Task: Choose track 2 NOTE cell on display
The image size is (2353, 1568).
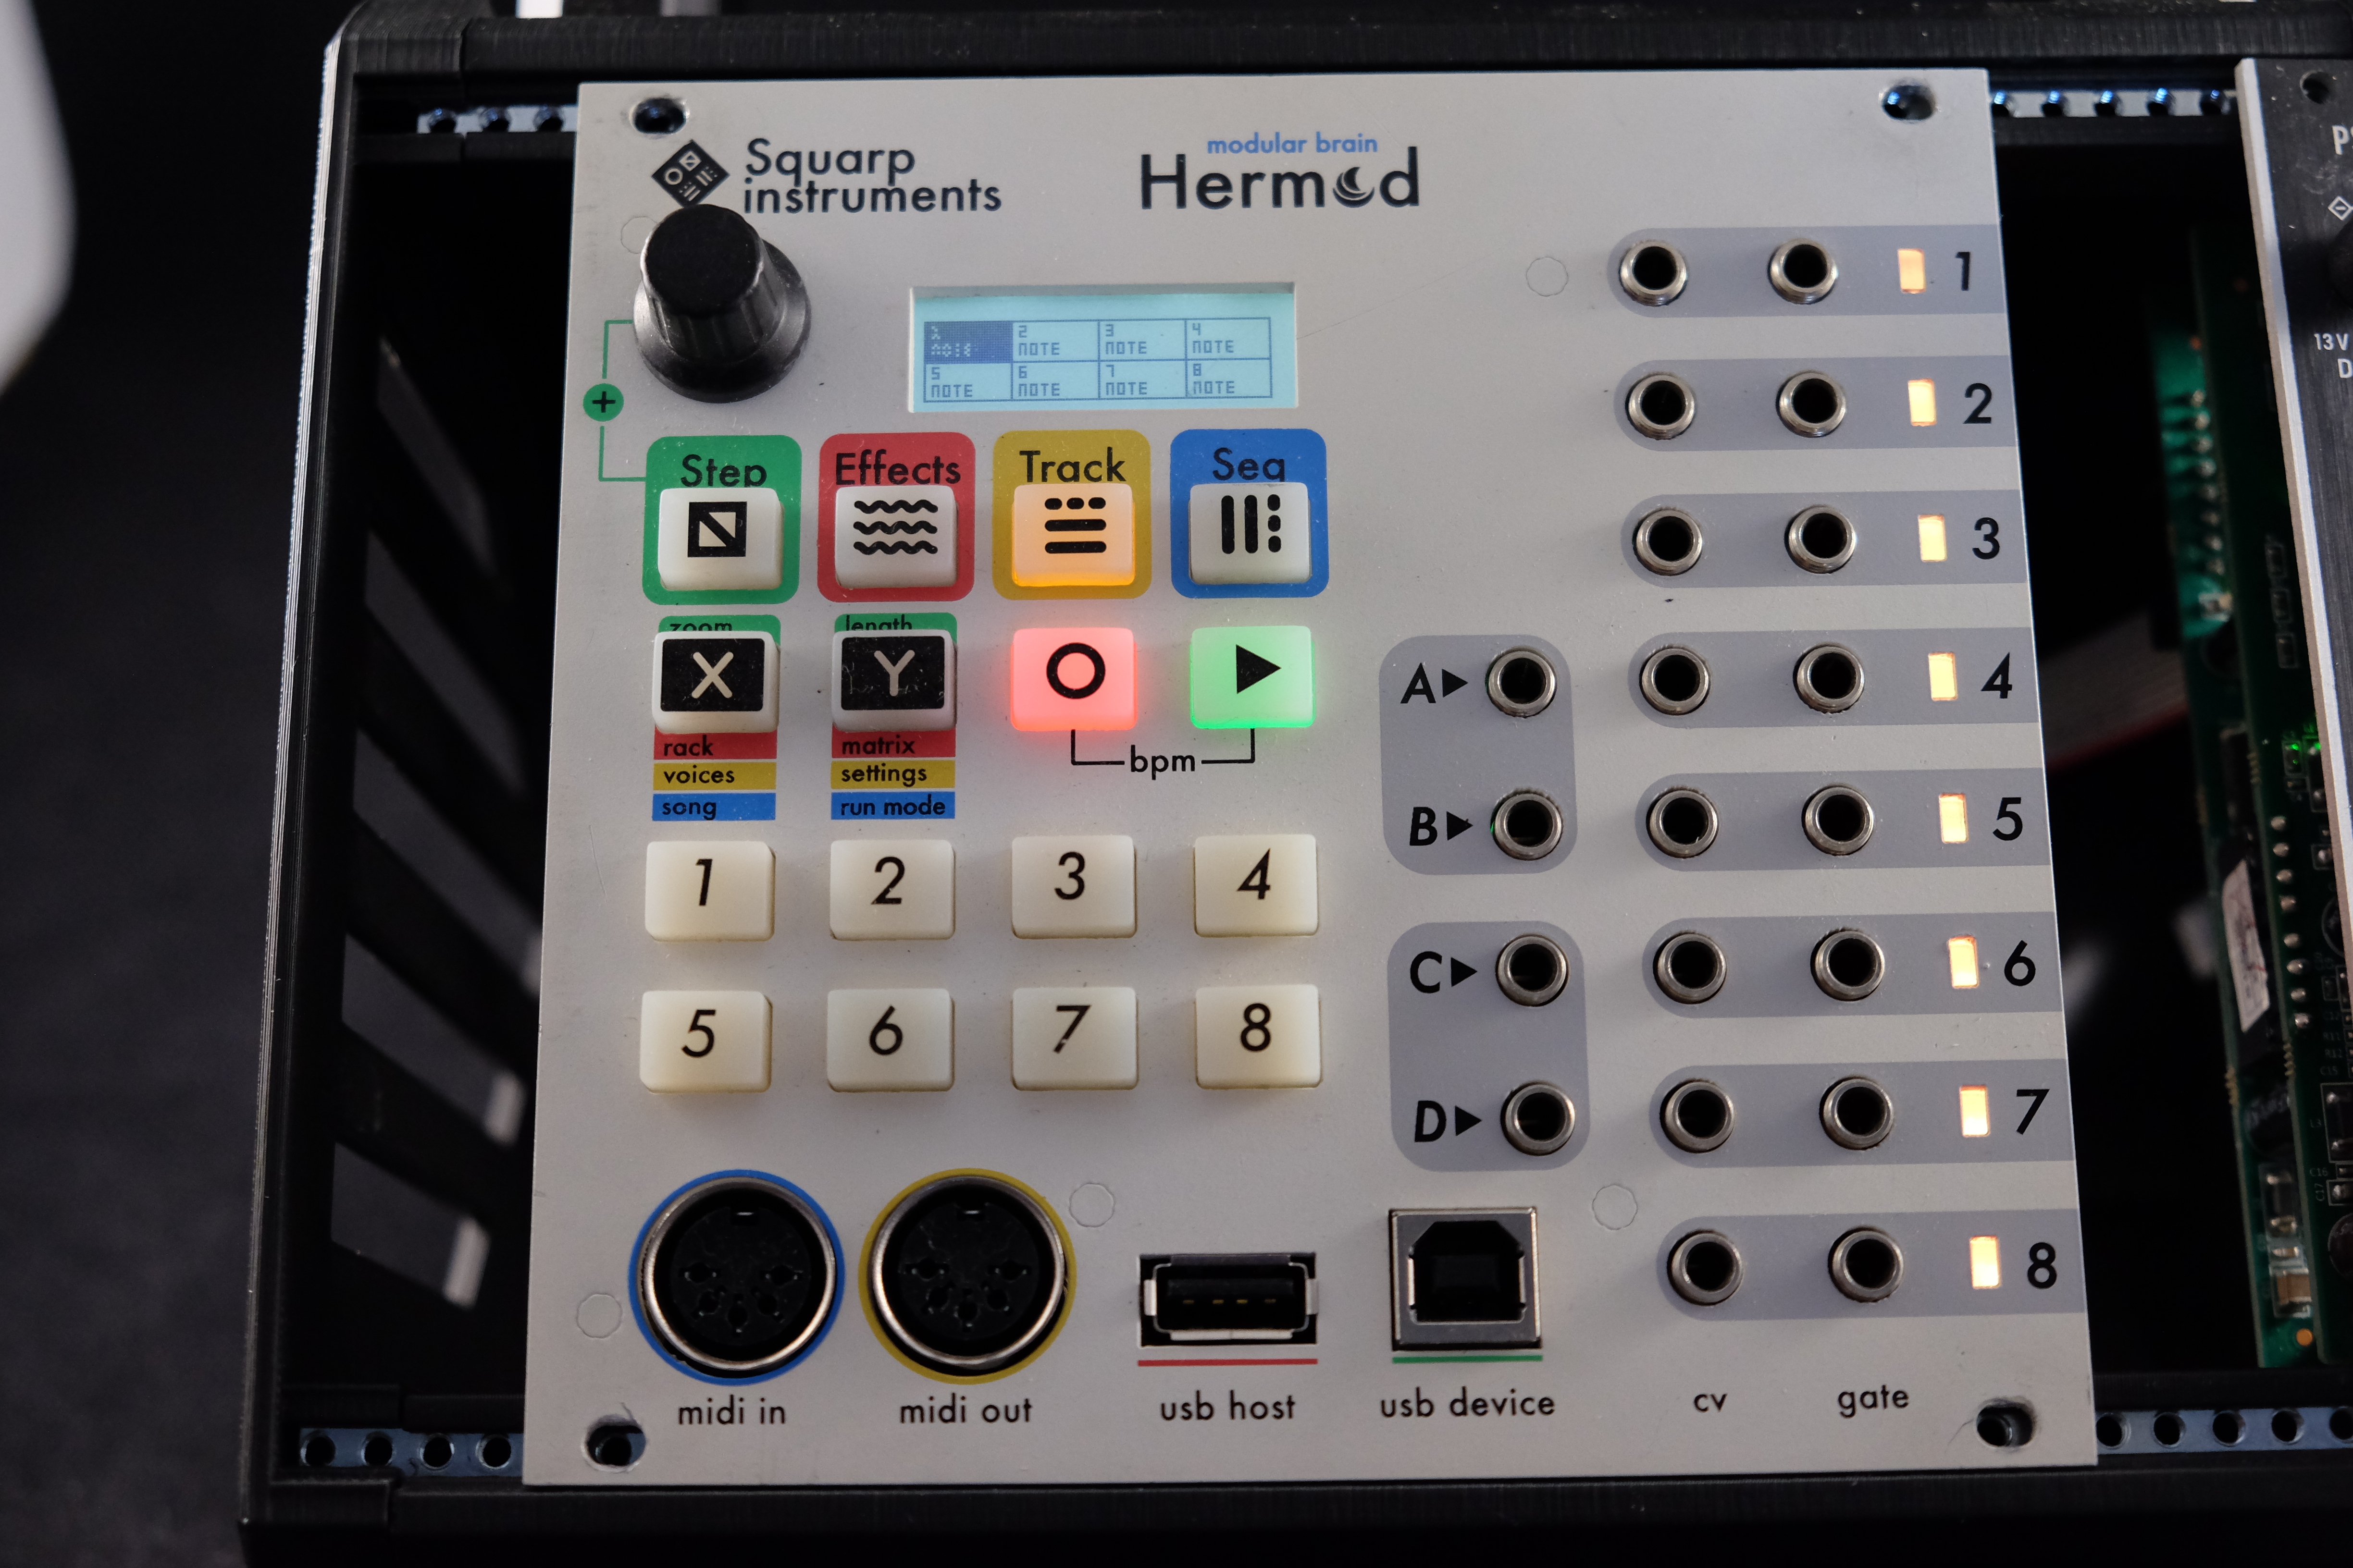Action: pyautogui.click(x=1054, y=341)
